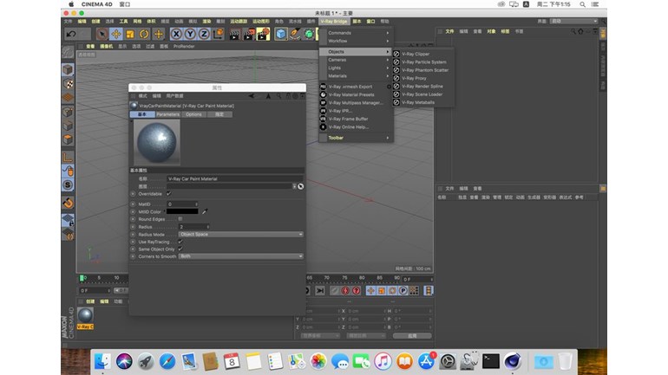Viewport: 668px width, 375px height.
Task: Open the Corners to Smooth dropdown
Action: coord(240,256)
